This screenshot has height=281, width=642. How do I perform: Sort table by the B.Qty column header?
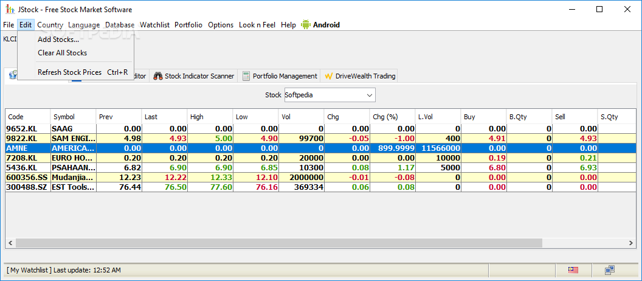529,117
